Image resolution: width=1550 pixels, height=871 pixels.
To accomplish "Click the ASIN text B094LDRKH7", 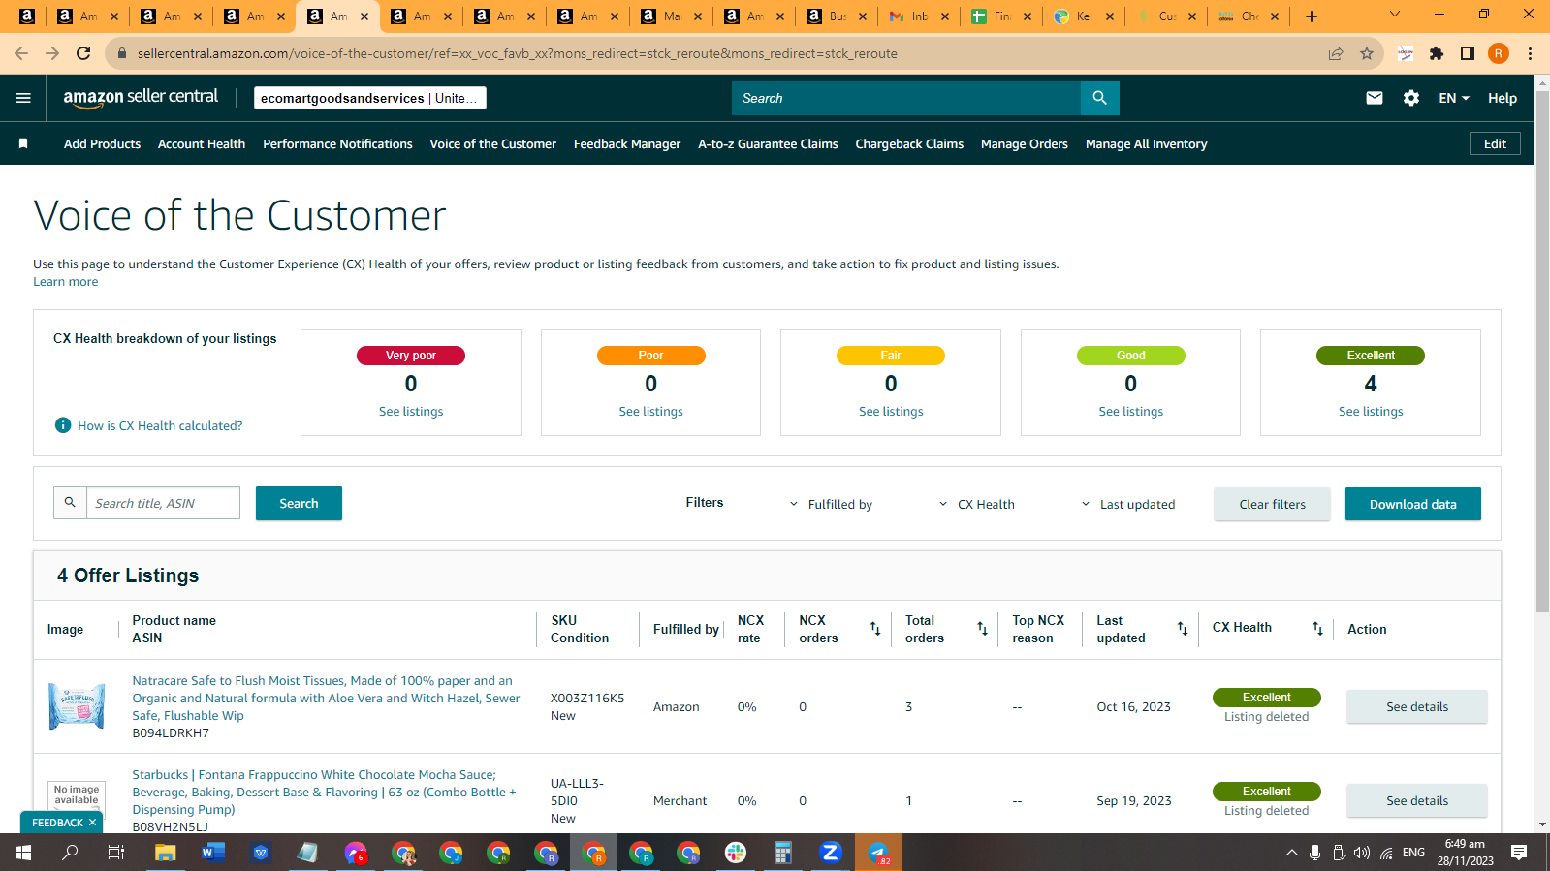I will (x=171, y=733).
